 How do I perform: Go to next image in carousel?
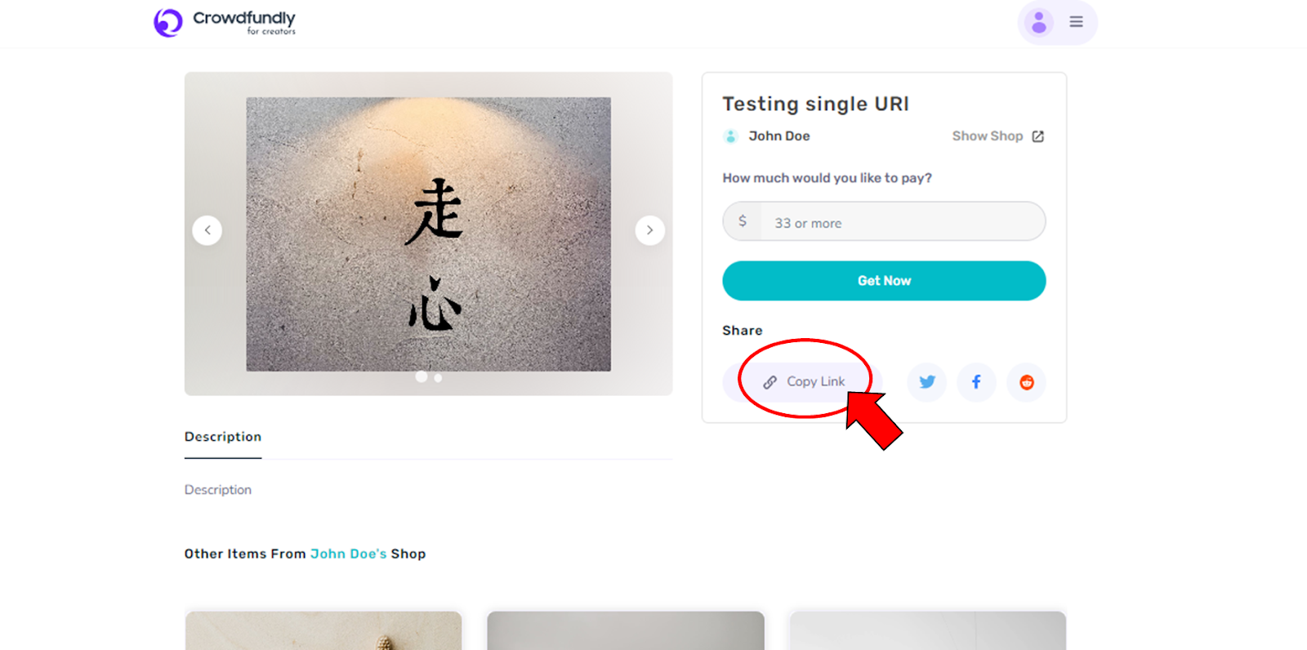650,230
